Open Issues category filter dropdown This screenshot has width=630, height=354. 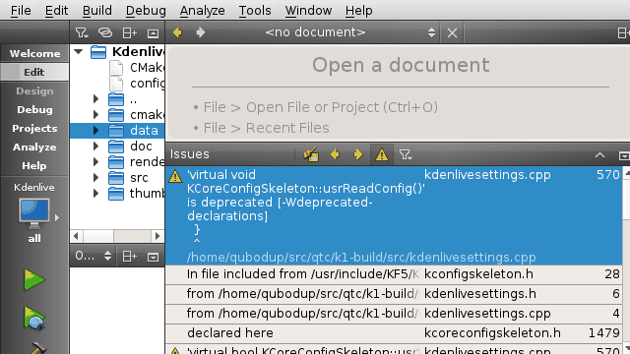point(406,154)
